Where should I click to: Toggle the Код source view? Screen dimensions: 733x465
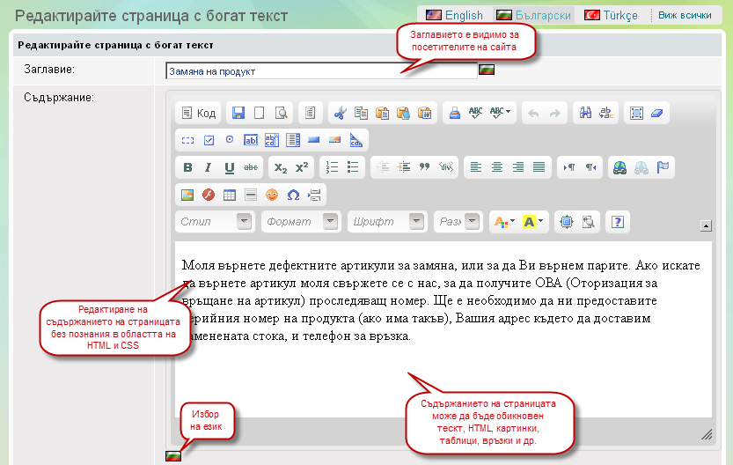(x=197, y=113)
